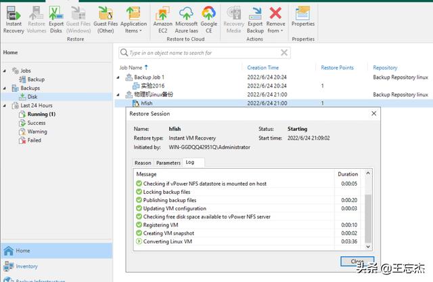Restore to Microsoft Azure IaaS
Viewport: 433px width, 282px height.
click(x=187, y=20)
